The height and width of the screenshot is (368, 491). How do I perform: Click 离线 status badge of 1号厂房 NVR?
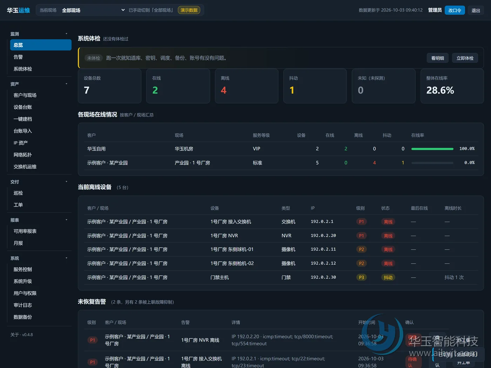click(388, 236)
